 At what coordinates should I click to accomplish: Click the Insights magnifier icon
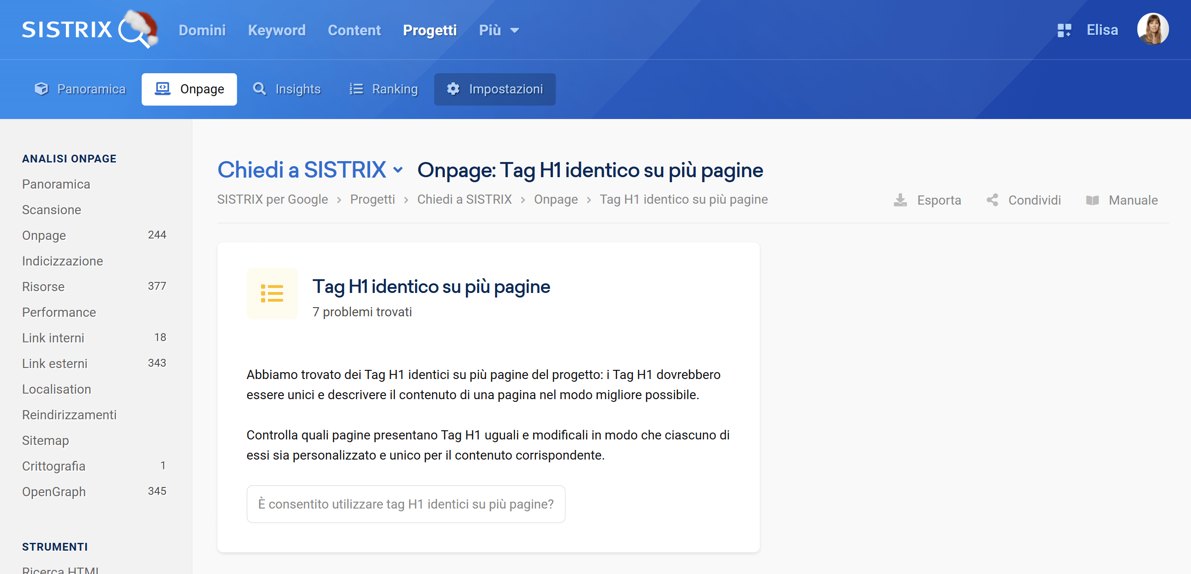click(x=259, y=89)
